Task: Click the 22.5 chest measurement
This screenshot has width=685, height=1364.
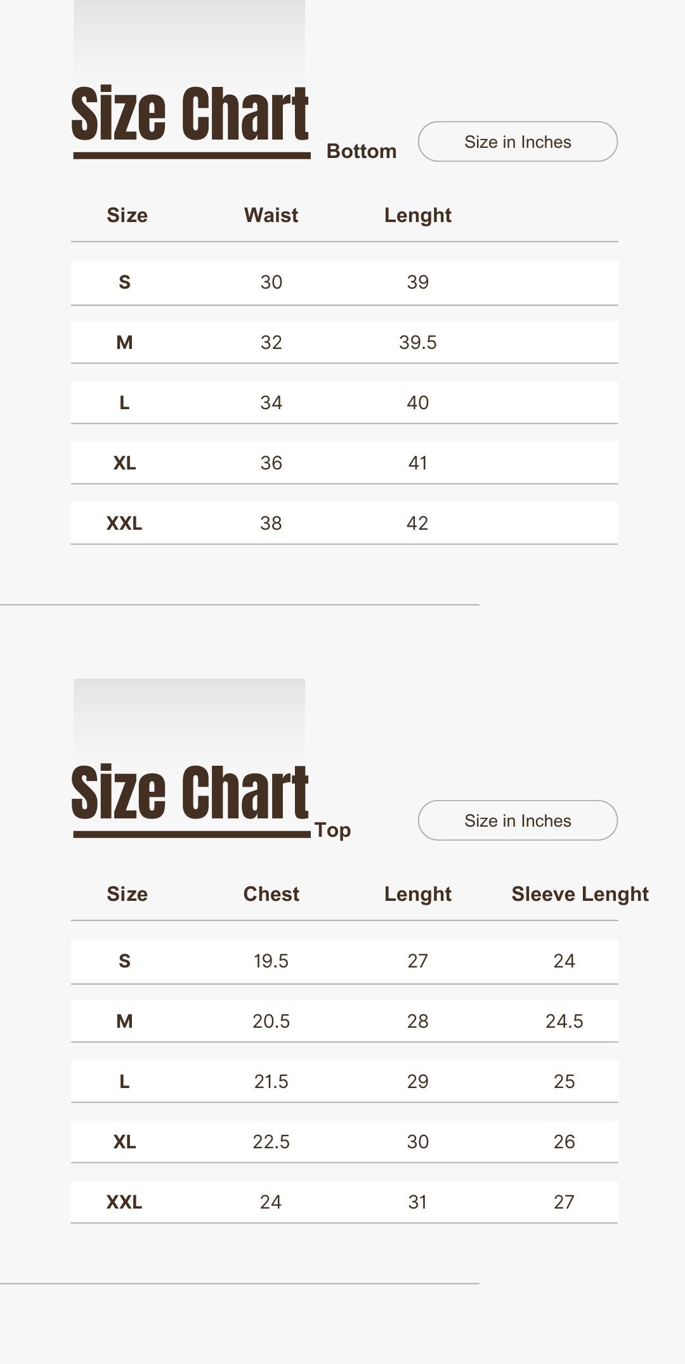Action: [x=271, y=1142]
